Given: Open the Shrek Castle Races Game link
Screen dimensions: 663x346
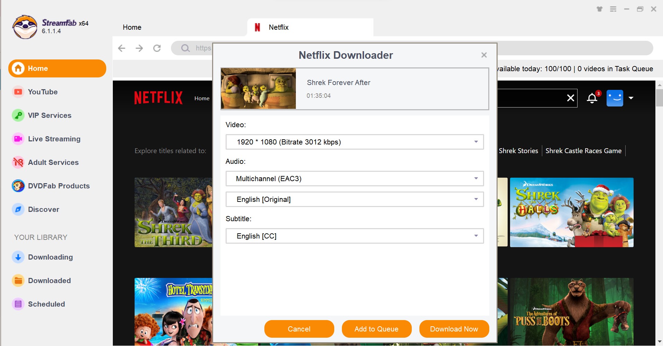Looking at the screenshot, I should click(x=583, y=151).
